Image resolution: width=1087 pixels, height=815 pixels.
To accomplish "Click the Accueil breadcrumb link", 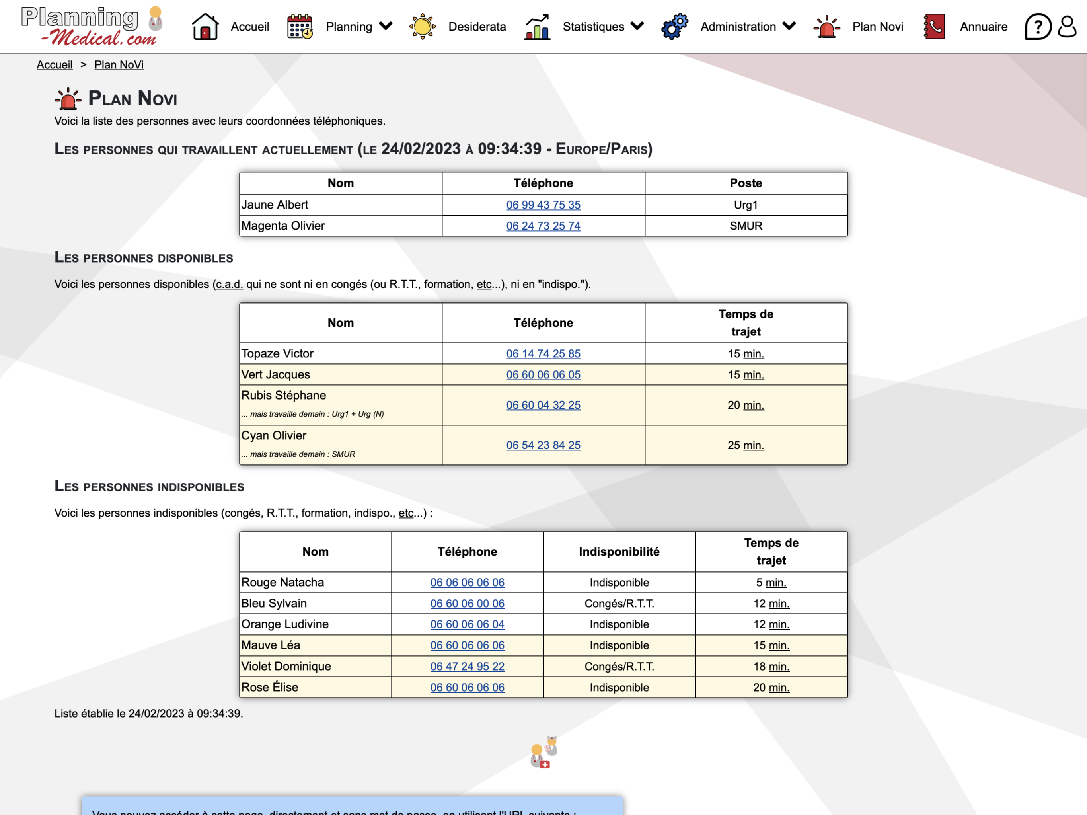I will click(55, 65).
